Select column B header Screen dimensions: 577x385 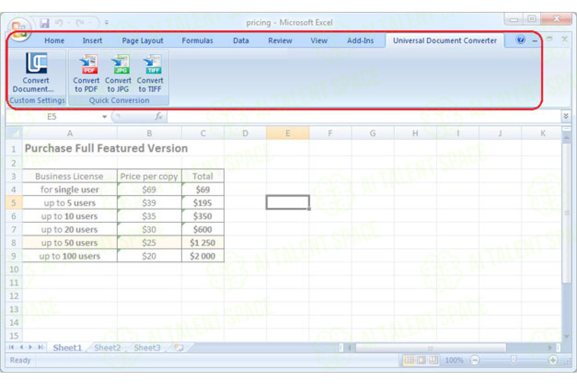(x=149, y=133)
